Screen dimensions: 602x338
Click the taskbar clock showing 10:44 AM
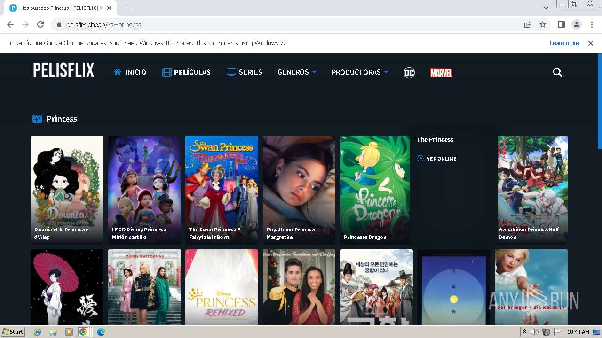(578, 332)
